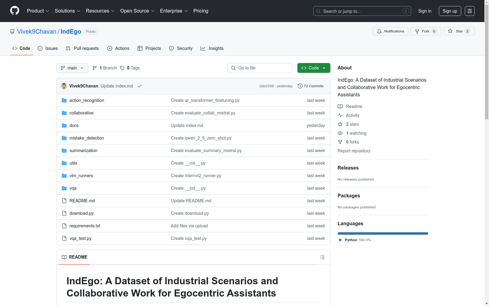489x306 pixels.
Task: Click the stars icon in About
Action: point(340,124)
